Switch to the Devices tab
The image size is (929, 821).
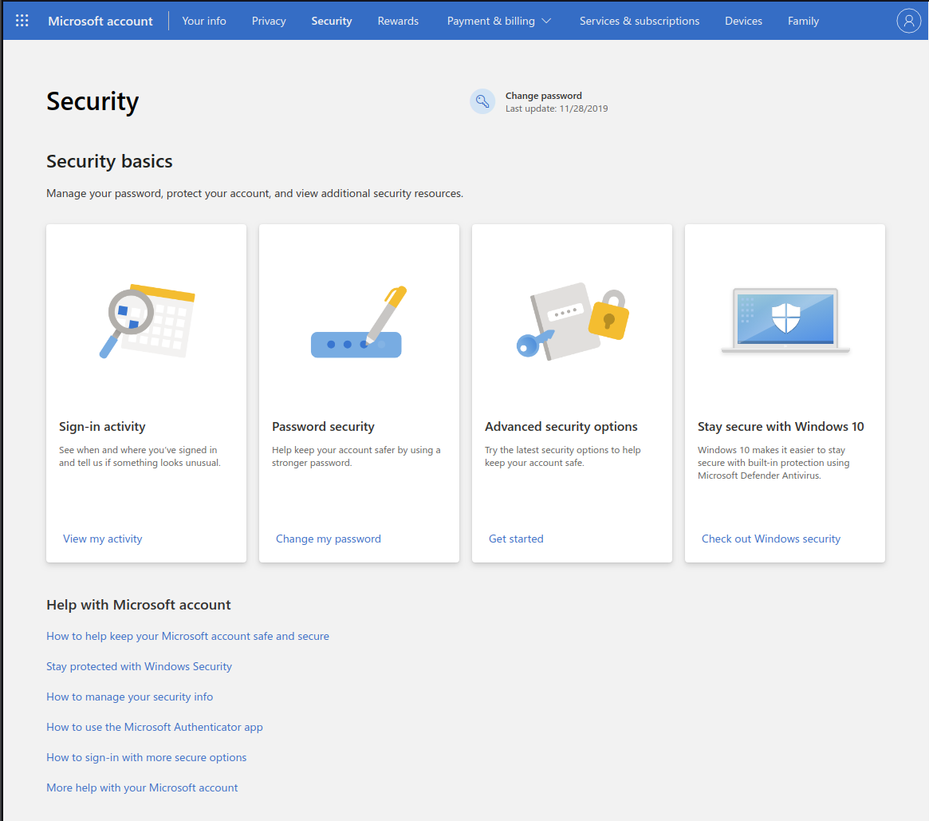point(743,21)
